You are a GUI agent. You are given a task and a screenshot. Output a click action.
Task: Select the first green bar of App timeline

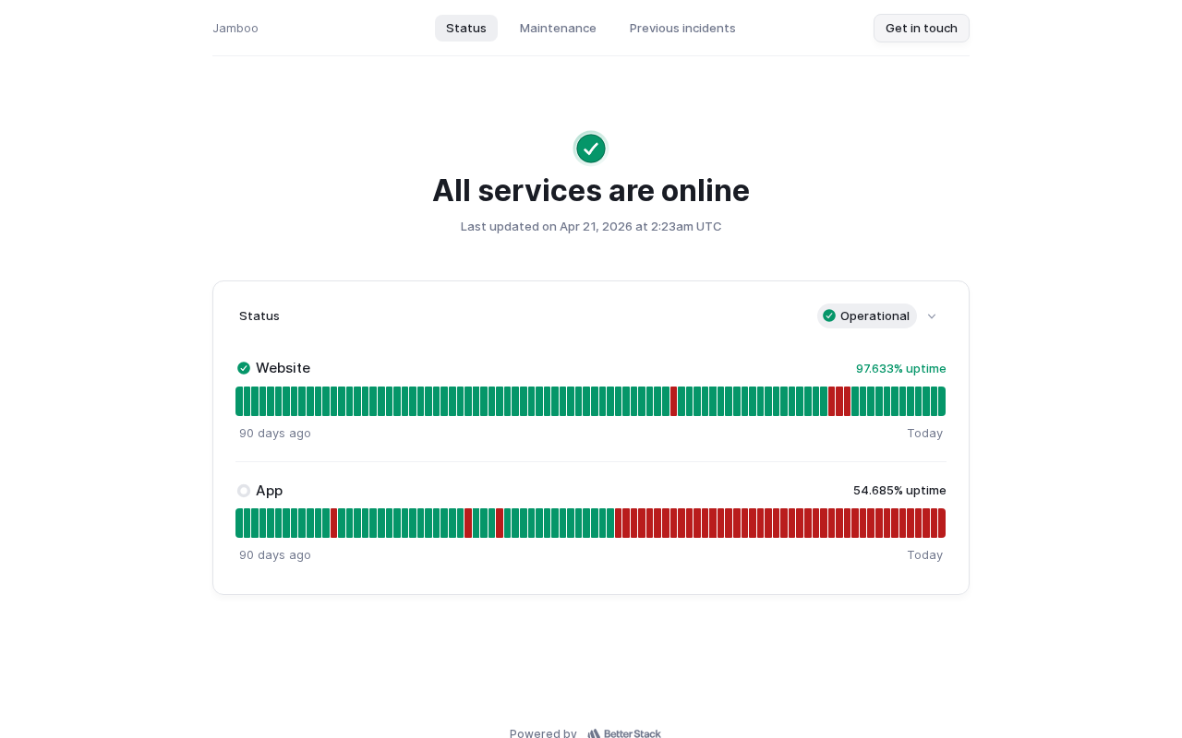239,523
